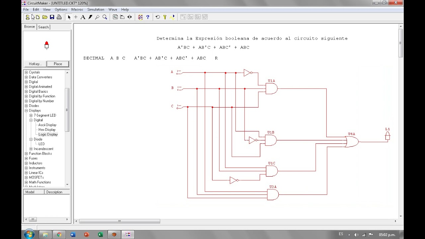
Task: Open the Wave menu
Action: coord(113,10)
